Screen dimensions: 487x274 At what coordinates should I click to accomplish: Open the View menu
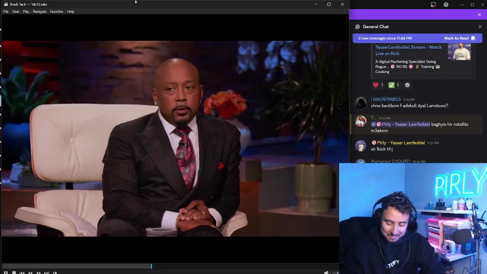pos(16,11)
